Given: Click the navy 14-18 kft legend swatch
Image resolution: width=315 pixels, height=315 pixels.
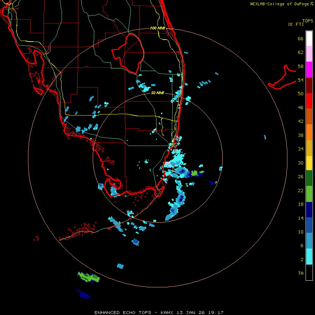Looking at the screenshot, I should pyautogui.click(x=309, y=210).
